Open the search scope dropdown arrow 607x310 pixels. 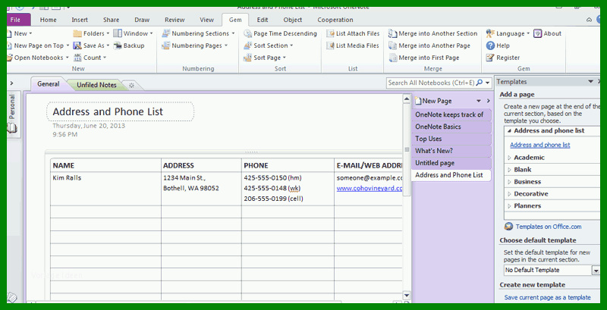point(487,83)
